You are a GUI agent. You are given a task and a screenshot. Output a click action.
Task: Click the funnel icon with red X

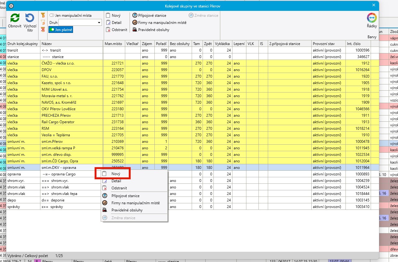point(43,29)
